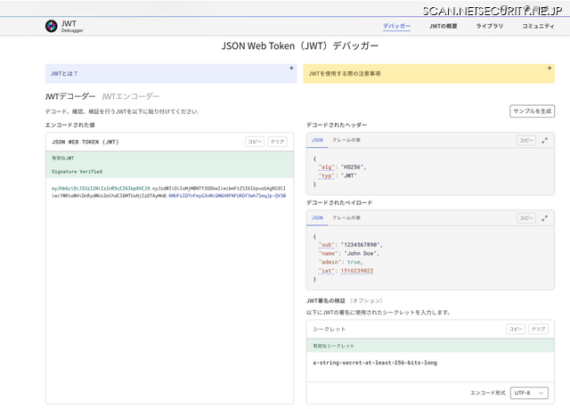Expand the decoded header to fullscreen

545,141
